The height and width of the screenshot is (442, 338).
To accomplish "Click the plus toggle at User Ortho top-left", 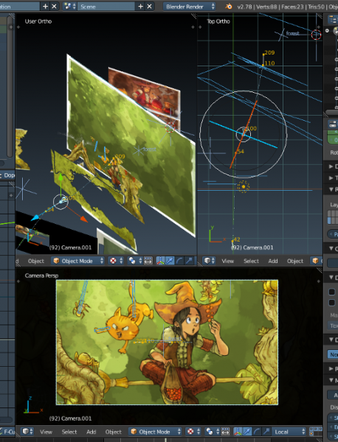I will click(18, 27).
